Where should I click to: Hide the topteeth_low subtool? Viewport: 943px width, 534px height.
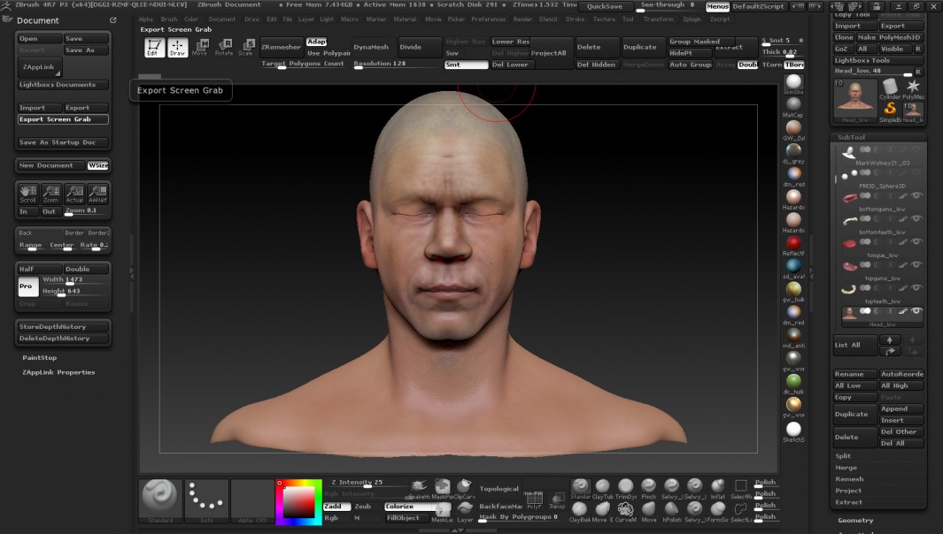[916, 287]
